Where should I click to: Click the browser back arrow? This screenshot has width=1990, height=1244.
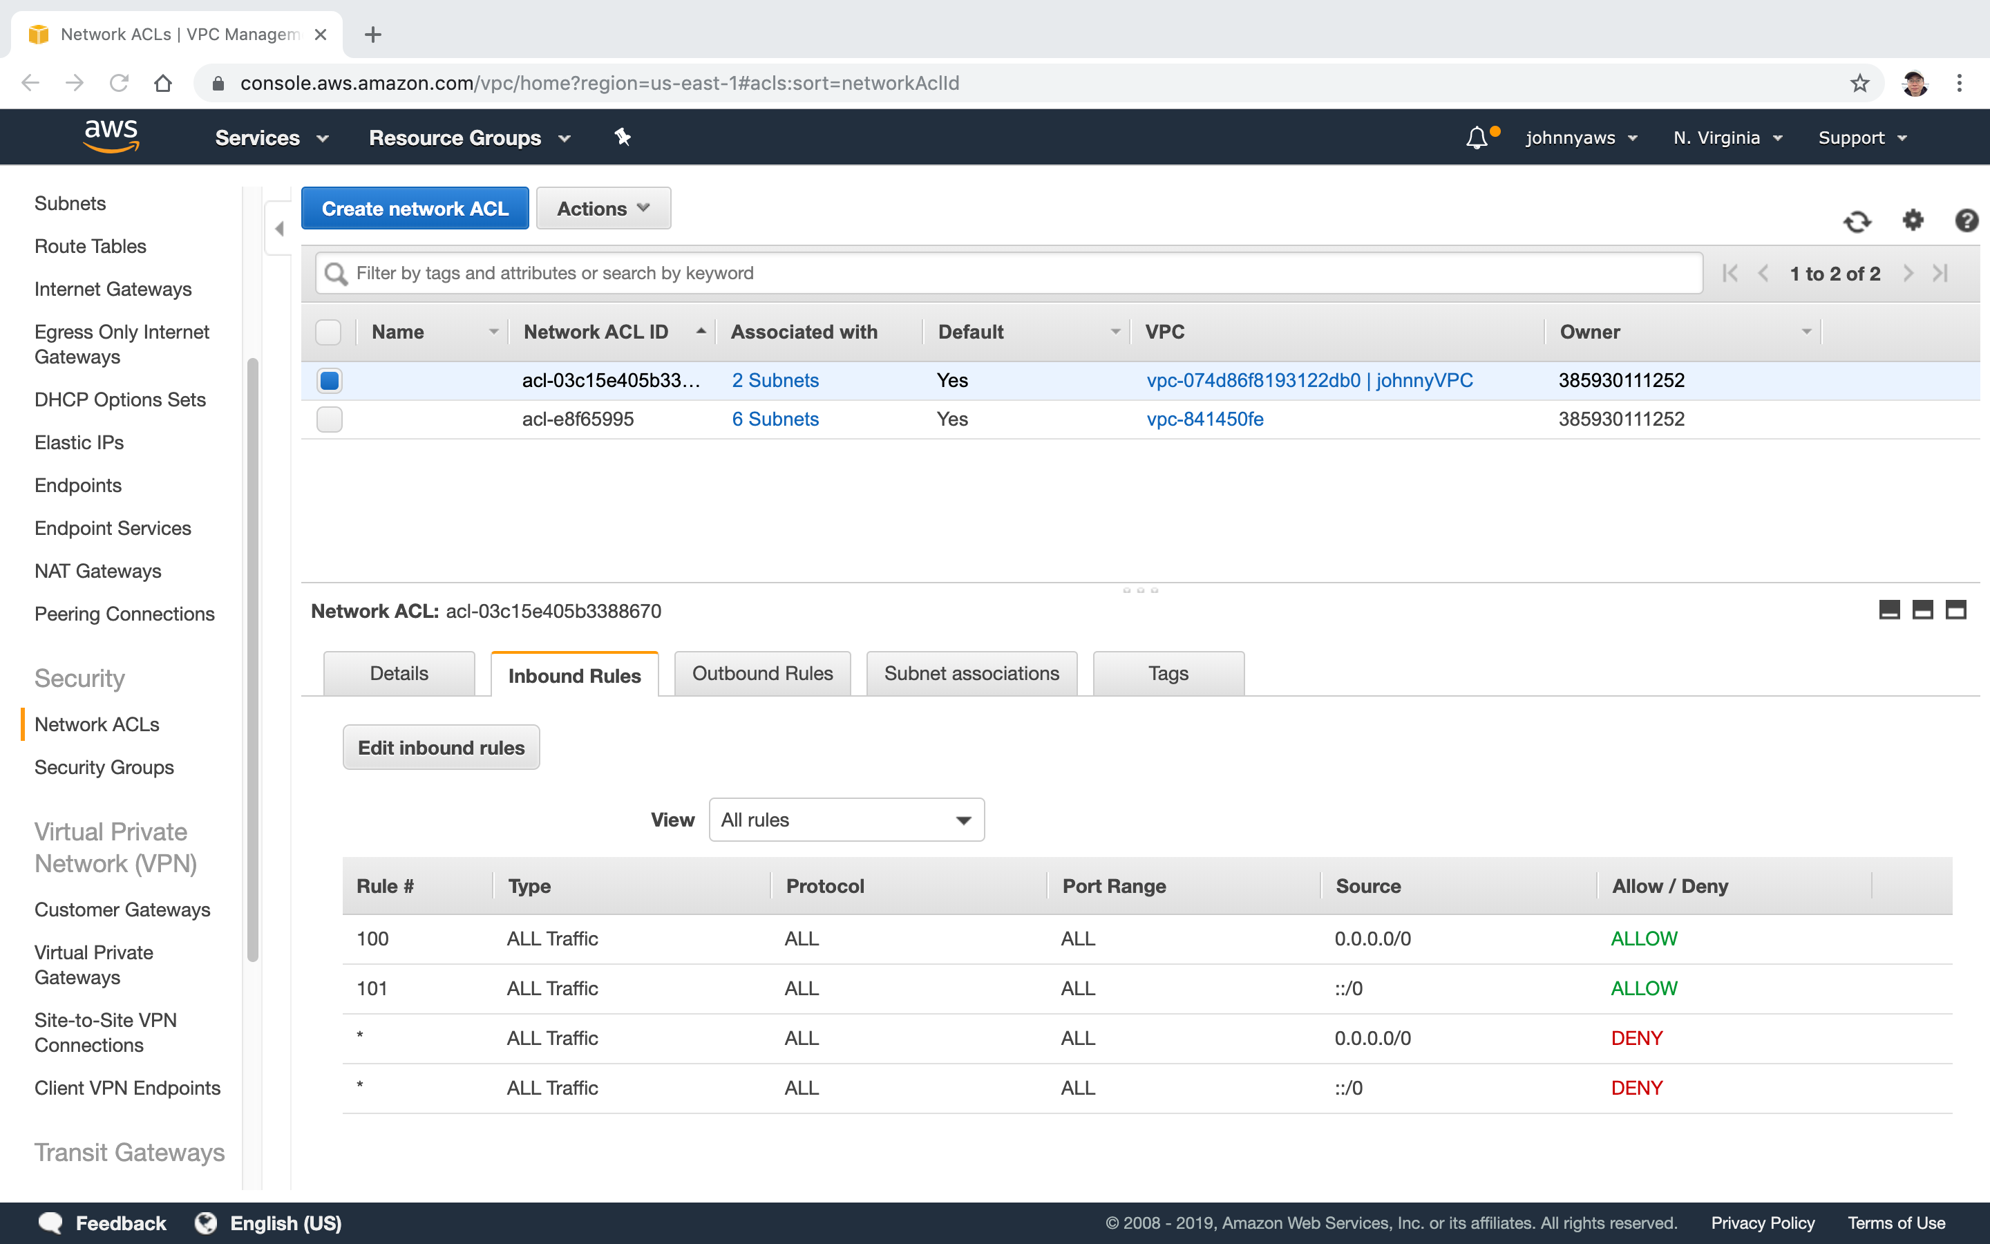click(x=30, y=83)
